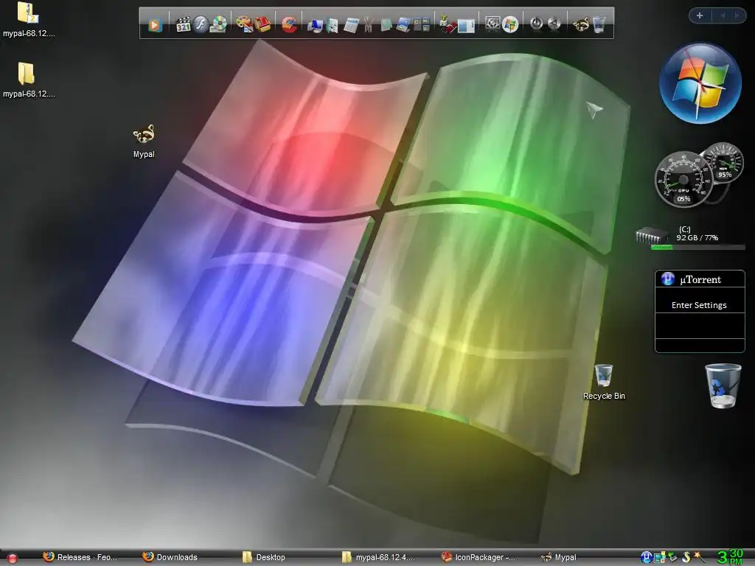This screenshot has height=566, width=755.
Task: Open the picture frame desktop icon in dock
Action: pyautogui.click(x=403, y=24)
